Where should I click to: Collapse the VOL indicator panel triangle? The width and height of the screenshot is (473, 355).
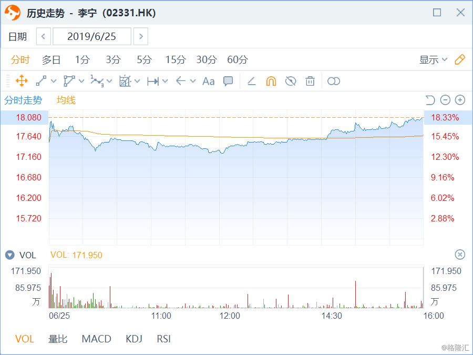pyautogui.click(x=9, y=255)
